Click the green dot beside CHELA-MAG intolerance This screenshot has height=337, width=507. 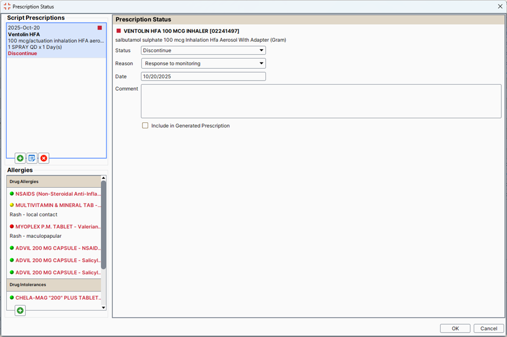12,298
